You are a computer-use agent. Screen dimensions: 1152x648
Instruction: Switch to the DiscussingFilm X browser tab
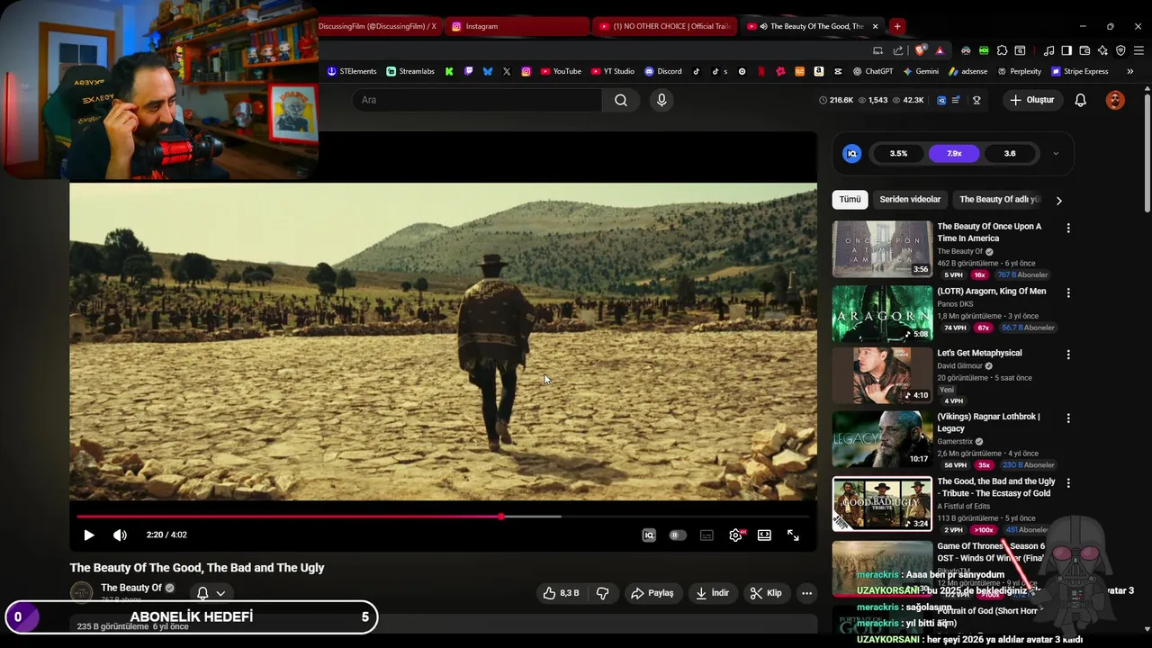(377, 26)
